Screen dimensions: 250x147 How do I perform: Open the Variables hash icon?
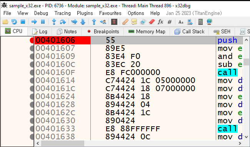click(170, 22)
